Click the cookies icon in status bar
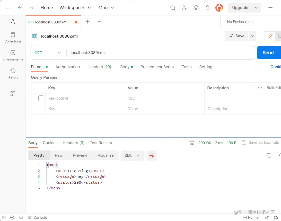This screenshot has height=221, width=281. pyautogui.click(x=276, y=217)
